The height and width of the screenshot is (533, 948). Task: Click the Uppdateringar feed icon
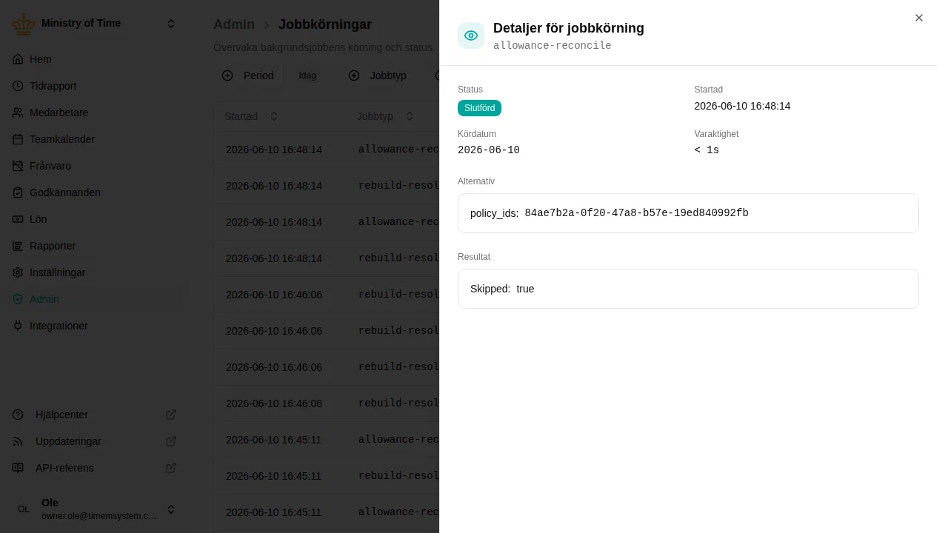[18, 441]
